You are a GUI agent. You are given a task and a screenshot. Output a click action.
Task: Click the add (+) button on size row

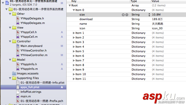point(123,15)
